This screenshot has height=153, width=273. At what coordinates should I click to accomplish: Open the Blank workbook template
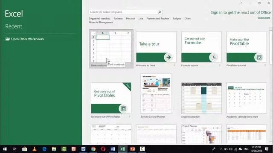point(111,49)
